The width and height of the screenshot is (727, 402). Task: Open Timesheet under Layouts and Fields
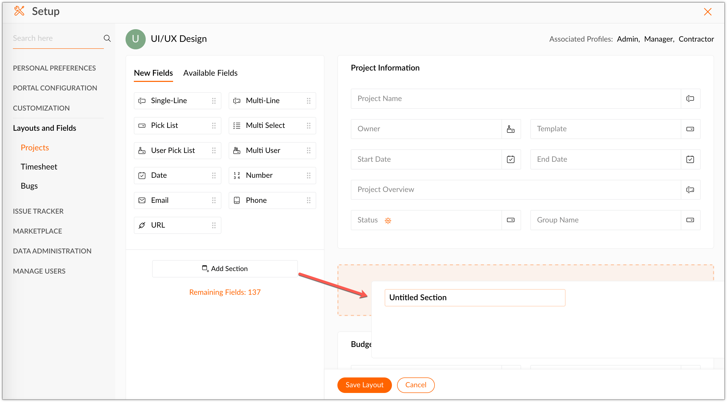click(x=39, y=167)
